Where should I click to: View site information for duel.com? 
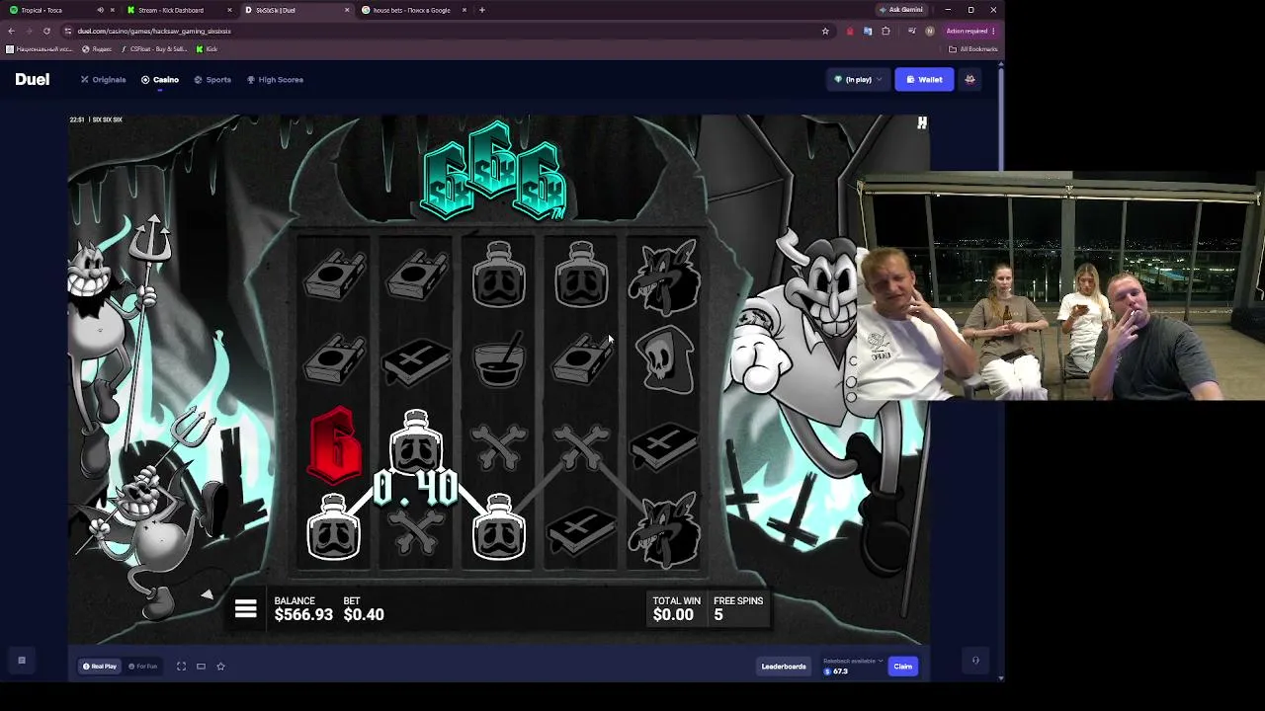pyautogui.click(x=67, y=31)
